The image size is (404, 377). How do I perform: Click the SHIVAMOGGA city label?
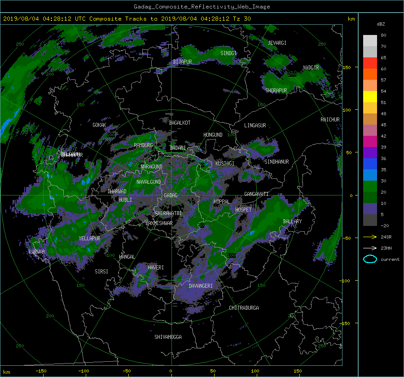[168, 337]
